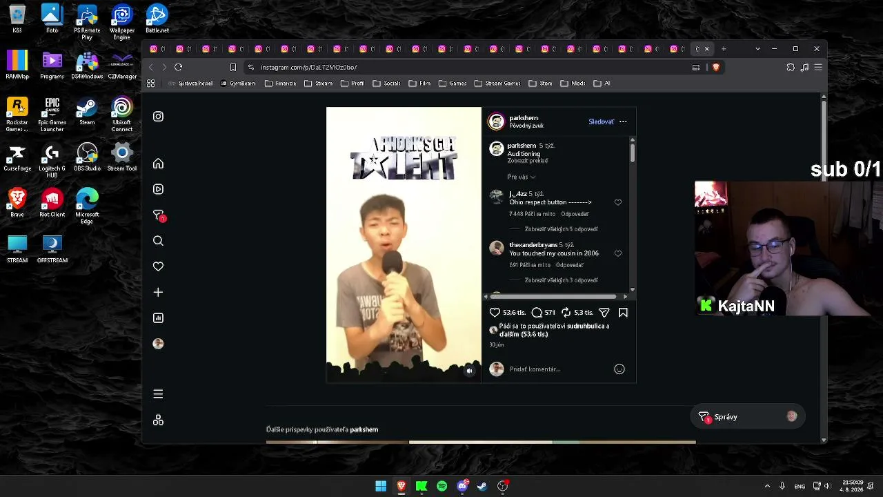
Task: Open direct messages in Instagram sidebar
Action: pyautogui.click(x=159, y=215)
